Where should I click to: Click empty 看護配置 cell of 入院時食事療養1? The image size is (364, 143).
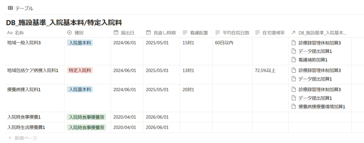196,117
